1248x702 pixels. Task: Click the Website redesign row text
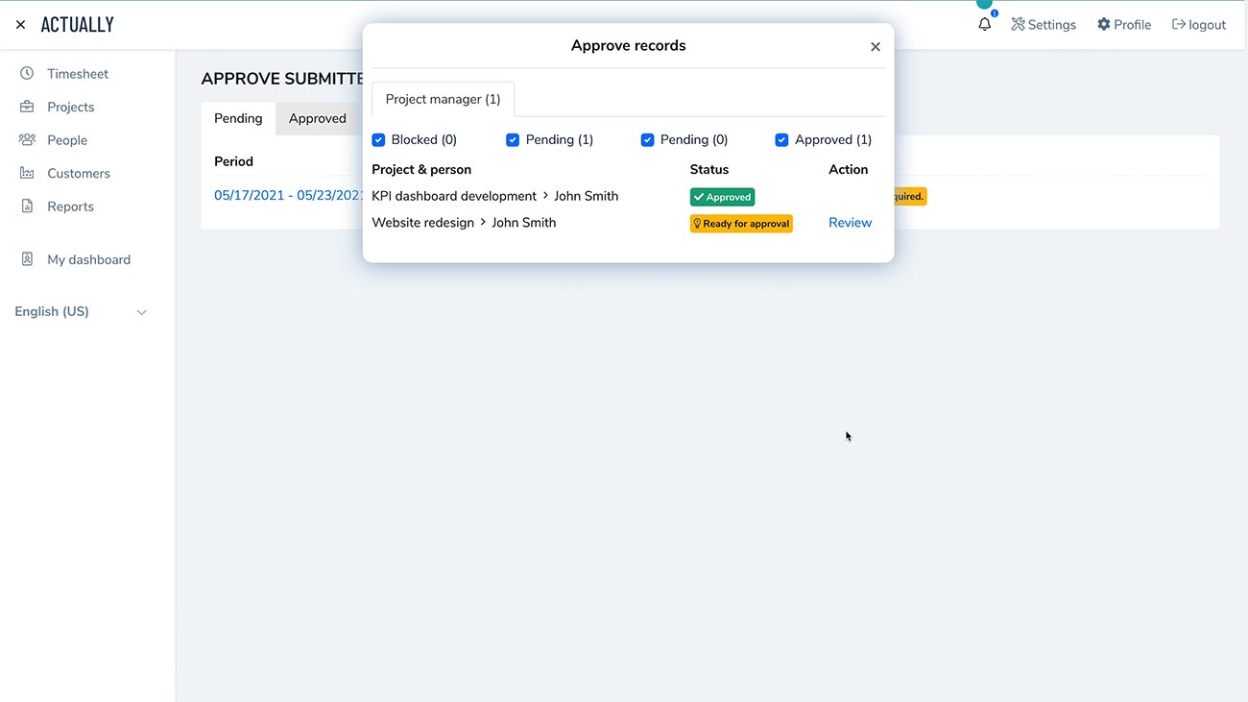point(423,223)
